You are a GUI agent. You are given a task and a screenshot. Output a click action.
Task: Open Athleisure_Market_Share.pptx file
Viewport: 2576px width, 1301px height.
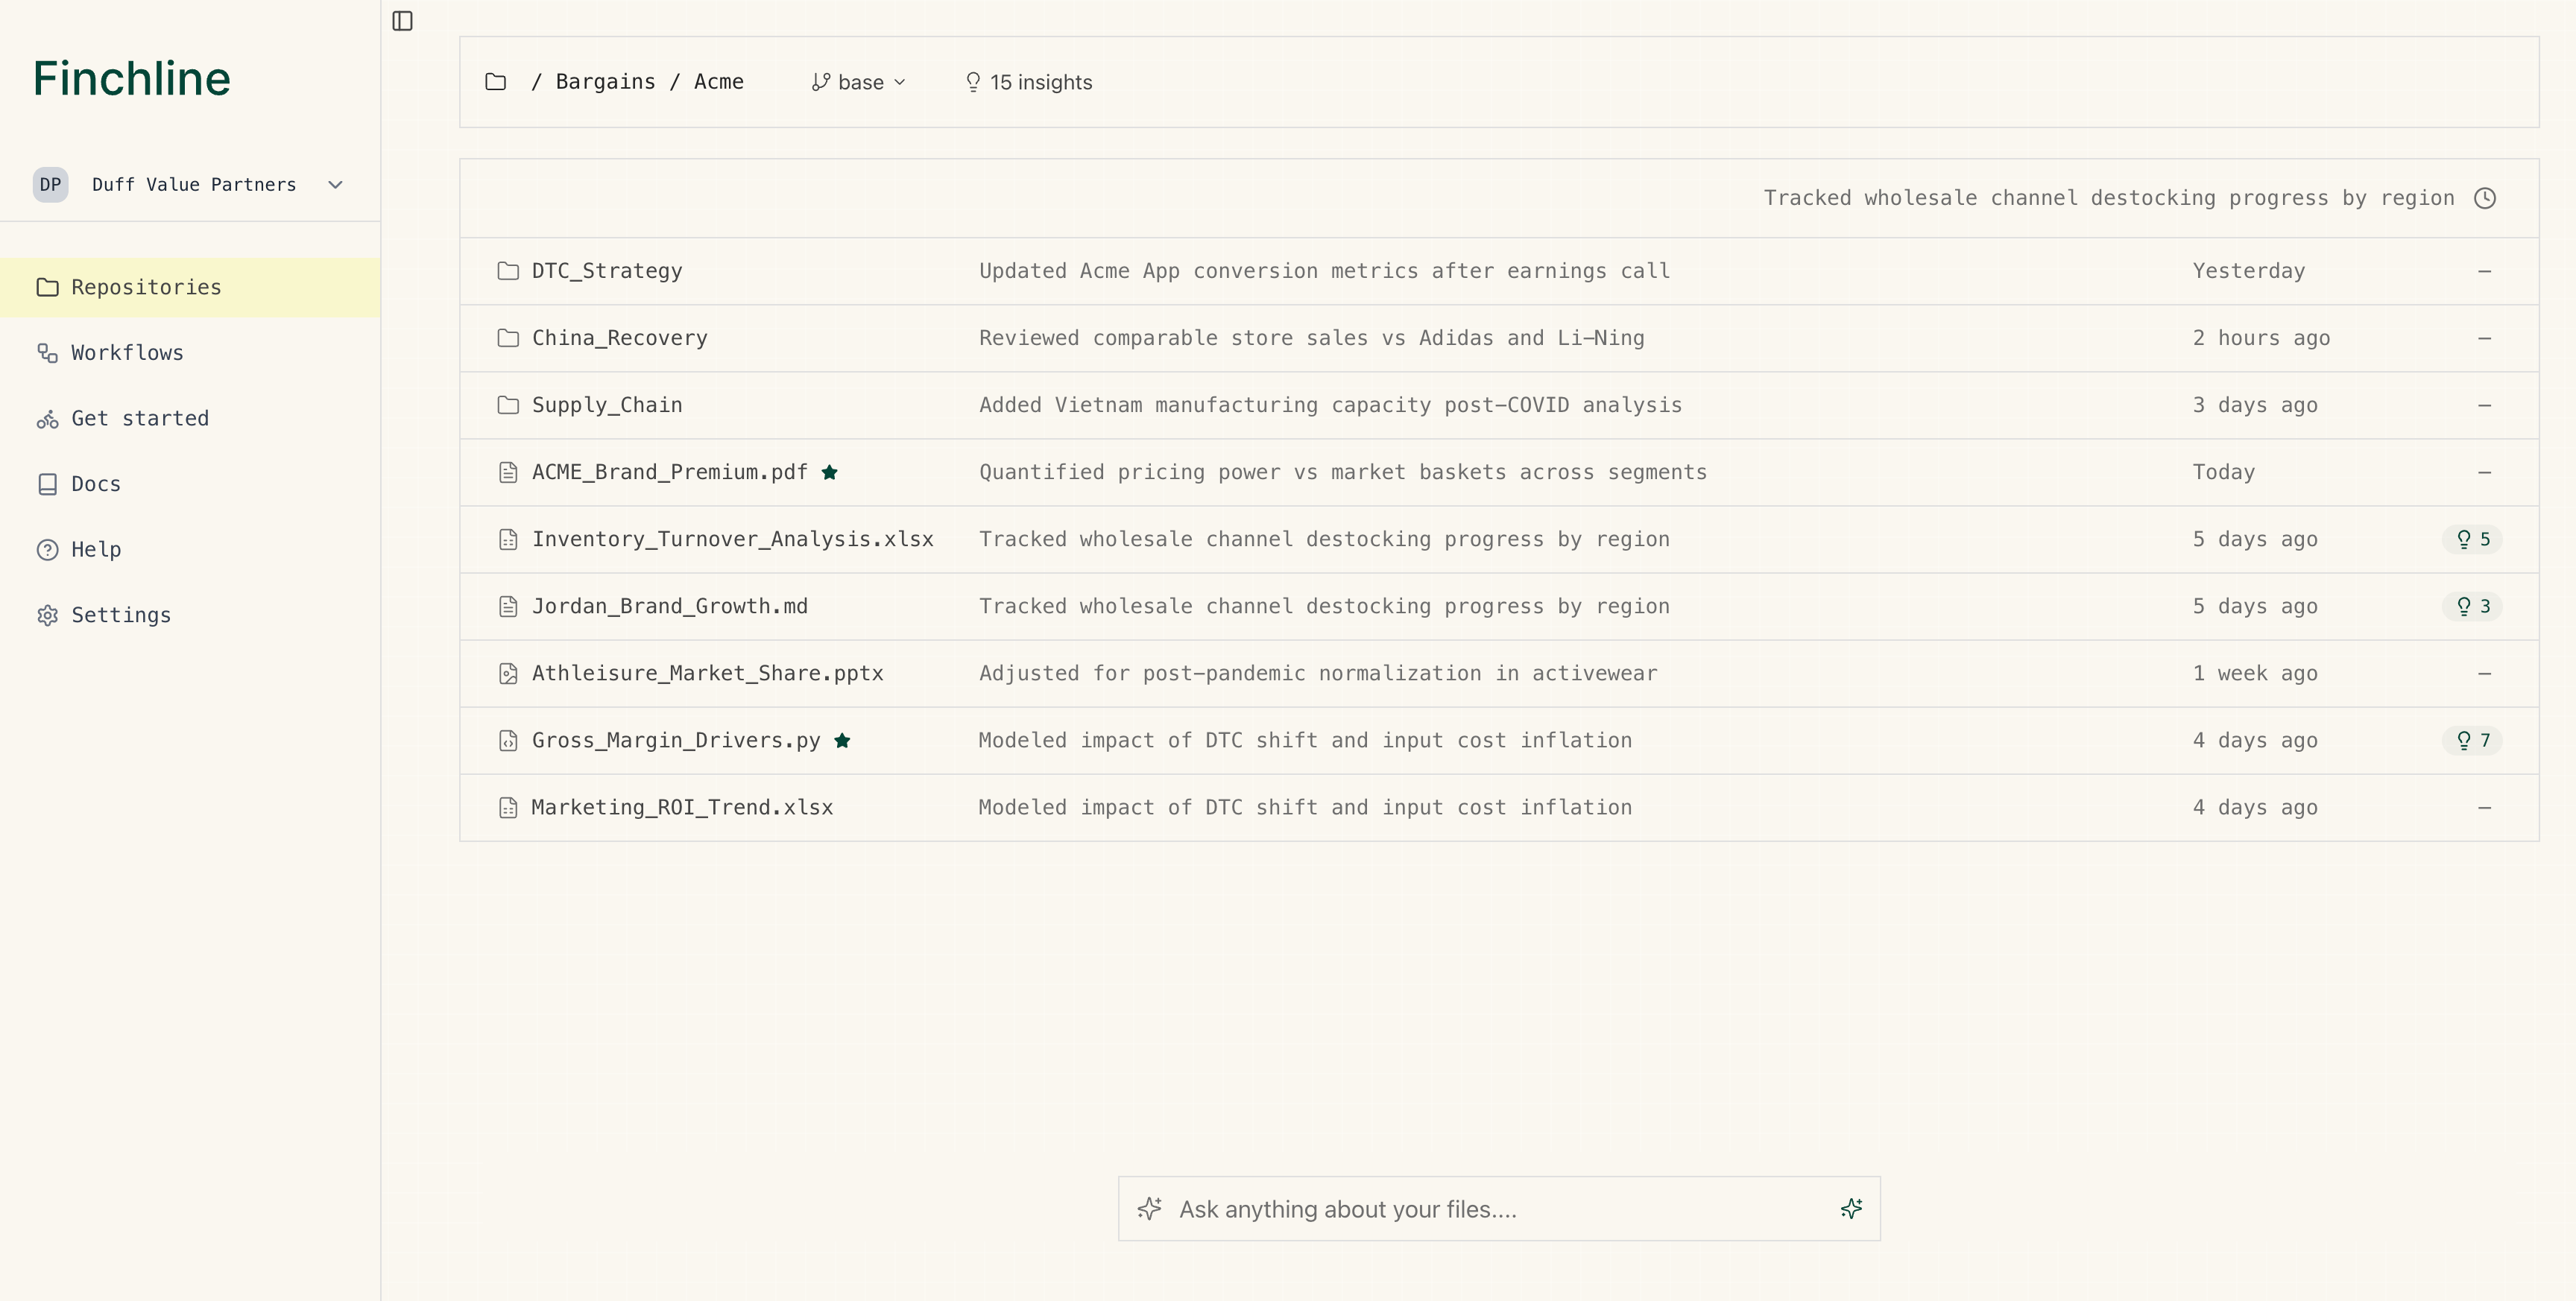click(708, 673)
